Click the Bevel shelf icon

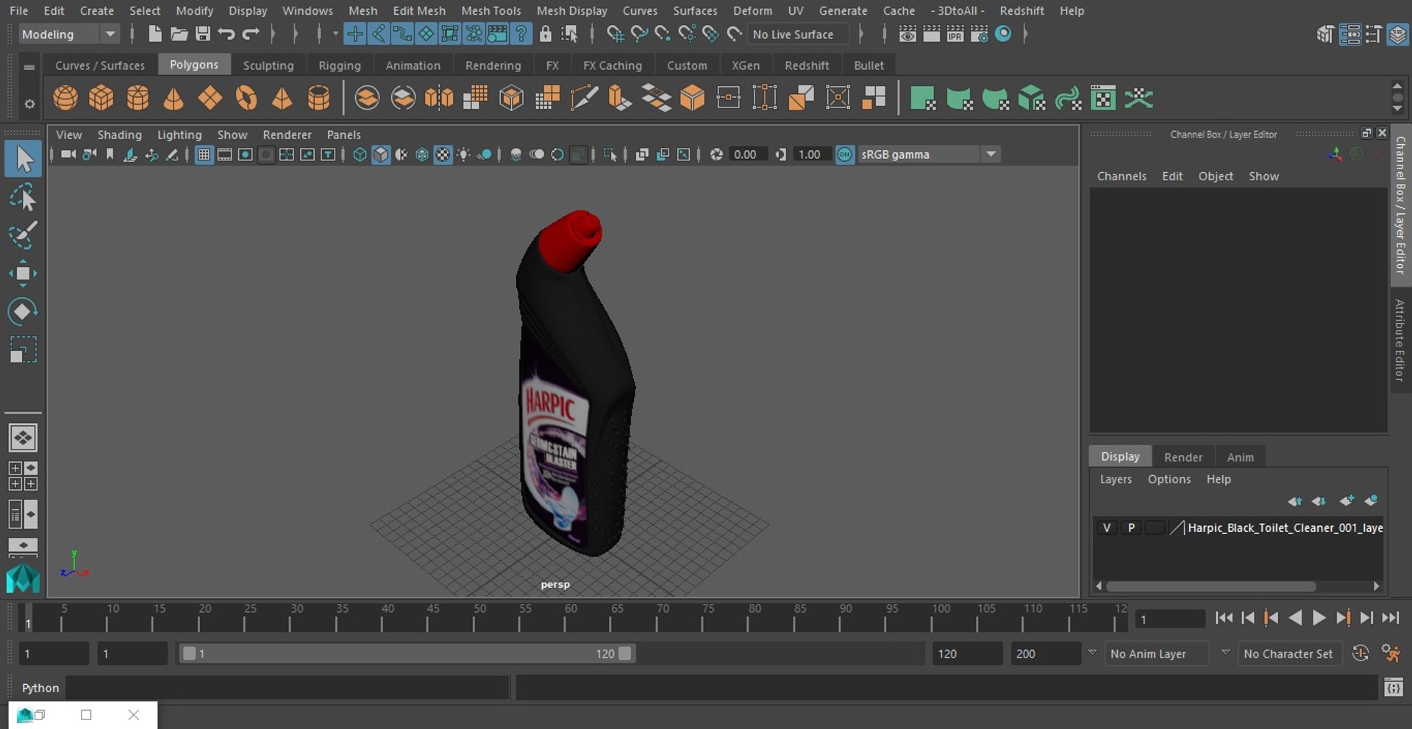click(x=692, y=98)
